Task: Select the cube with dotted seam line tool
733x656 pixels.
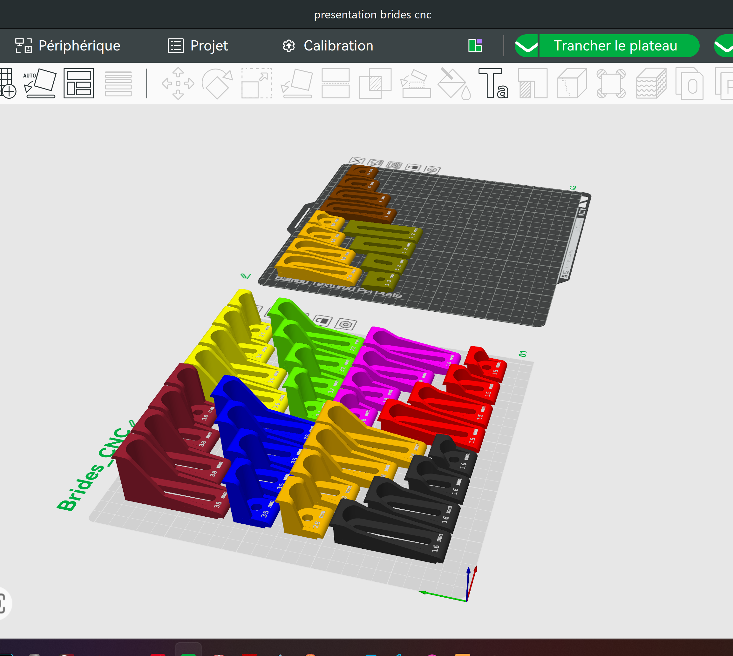Action: [572, 83]
